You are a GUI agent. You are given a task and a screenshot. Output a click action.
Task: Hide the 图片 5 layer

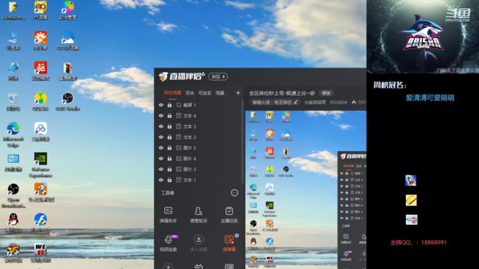click(161, 148)
